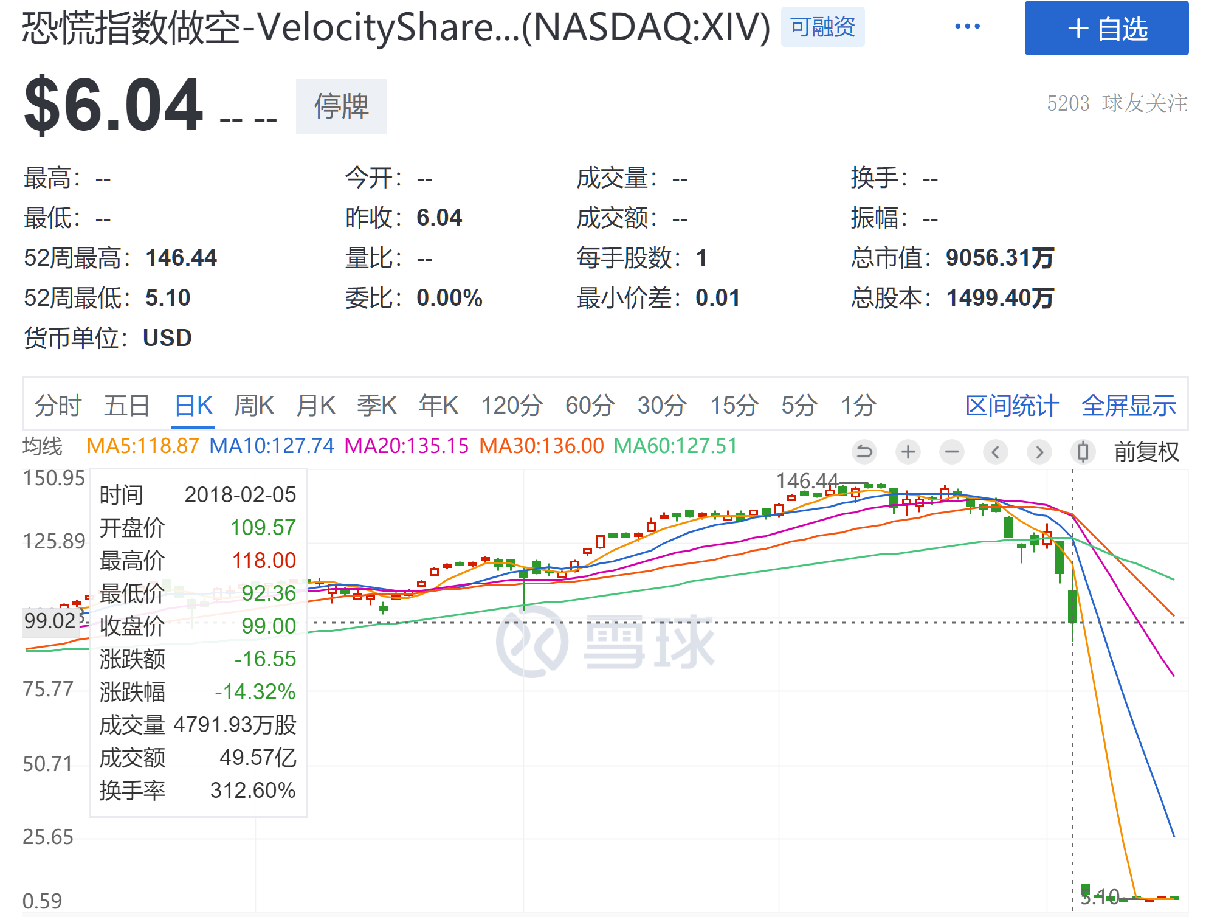Toggle the MA60 moving average label
The width and height of the screenshot is (1206, 917).
pos(675,446)
